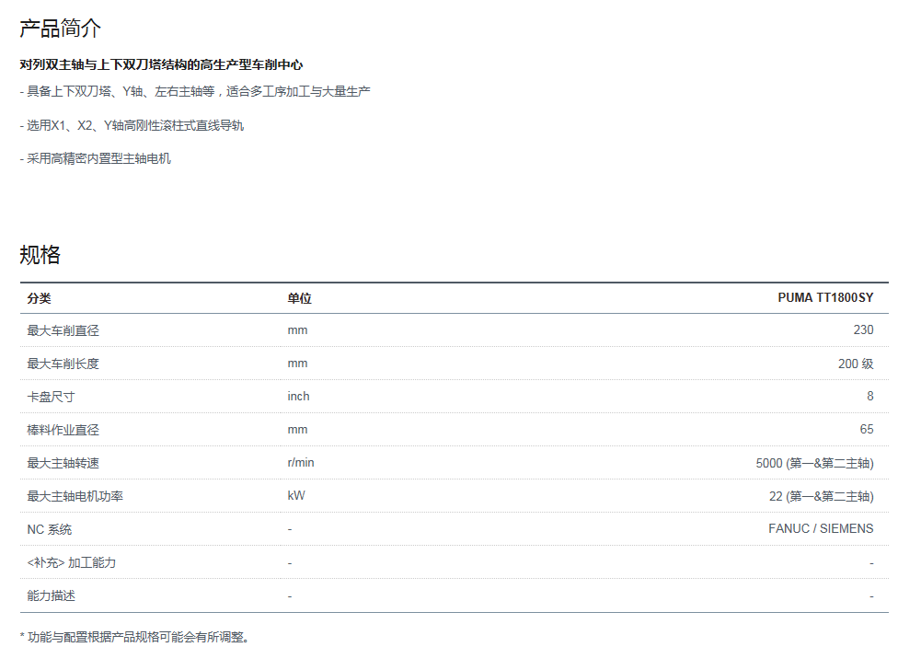This screenshot has width=921, height=647.
Task: Click value 5000 (第一&第二主轴)
Action: (814, 463)
